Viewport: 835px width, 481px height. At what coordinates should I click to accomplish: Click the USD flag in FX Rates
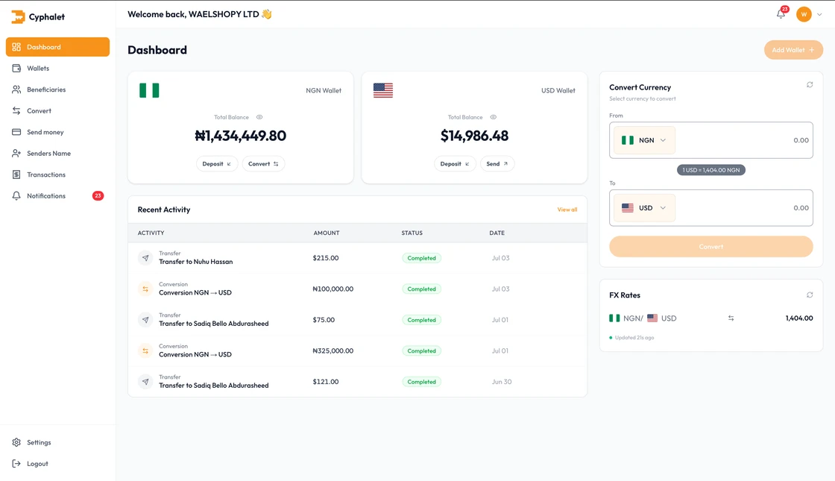coord(652,318)
